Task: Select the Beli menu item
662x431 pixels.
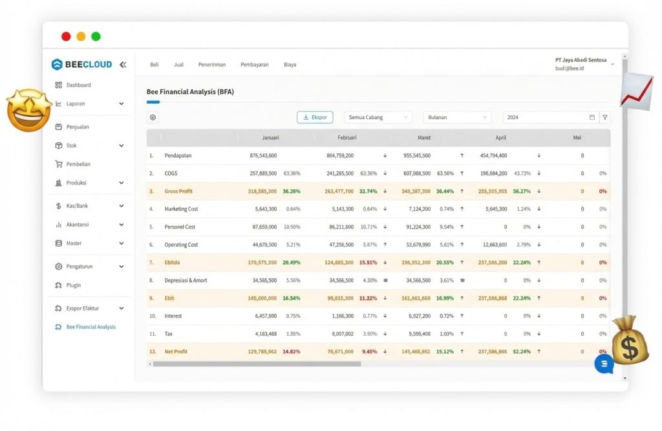Action: pyautogui.click(x=154, y=64)
